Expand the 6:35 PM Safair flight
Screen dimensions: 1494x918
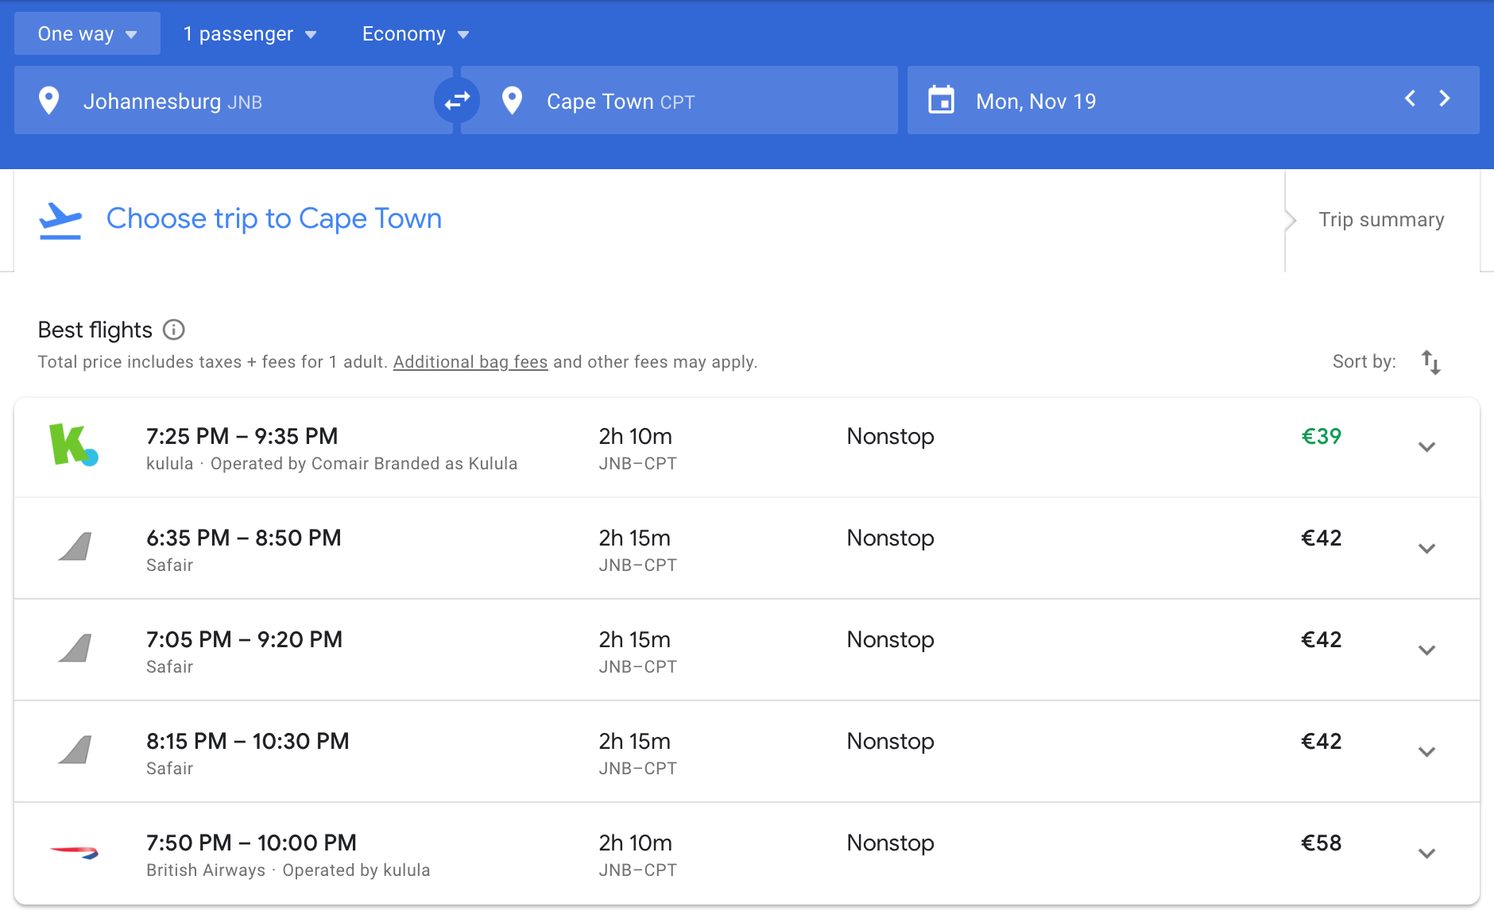pyautogui.click(x=1426, y=549)
